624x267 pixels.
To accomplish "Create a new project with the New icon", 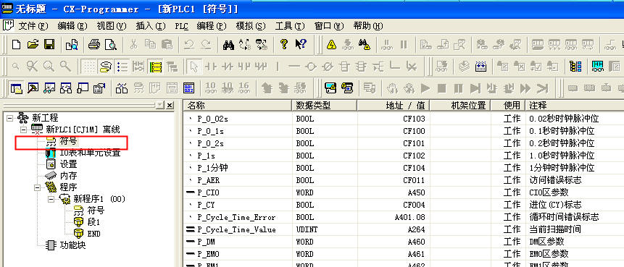I will coord(16,44).
